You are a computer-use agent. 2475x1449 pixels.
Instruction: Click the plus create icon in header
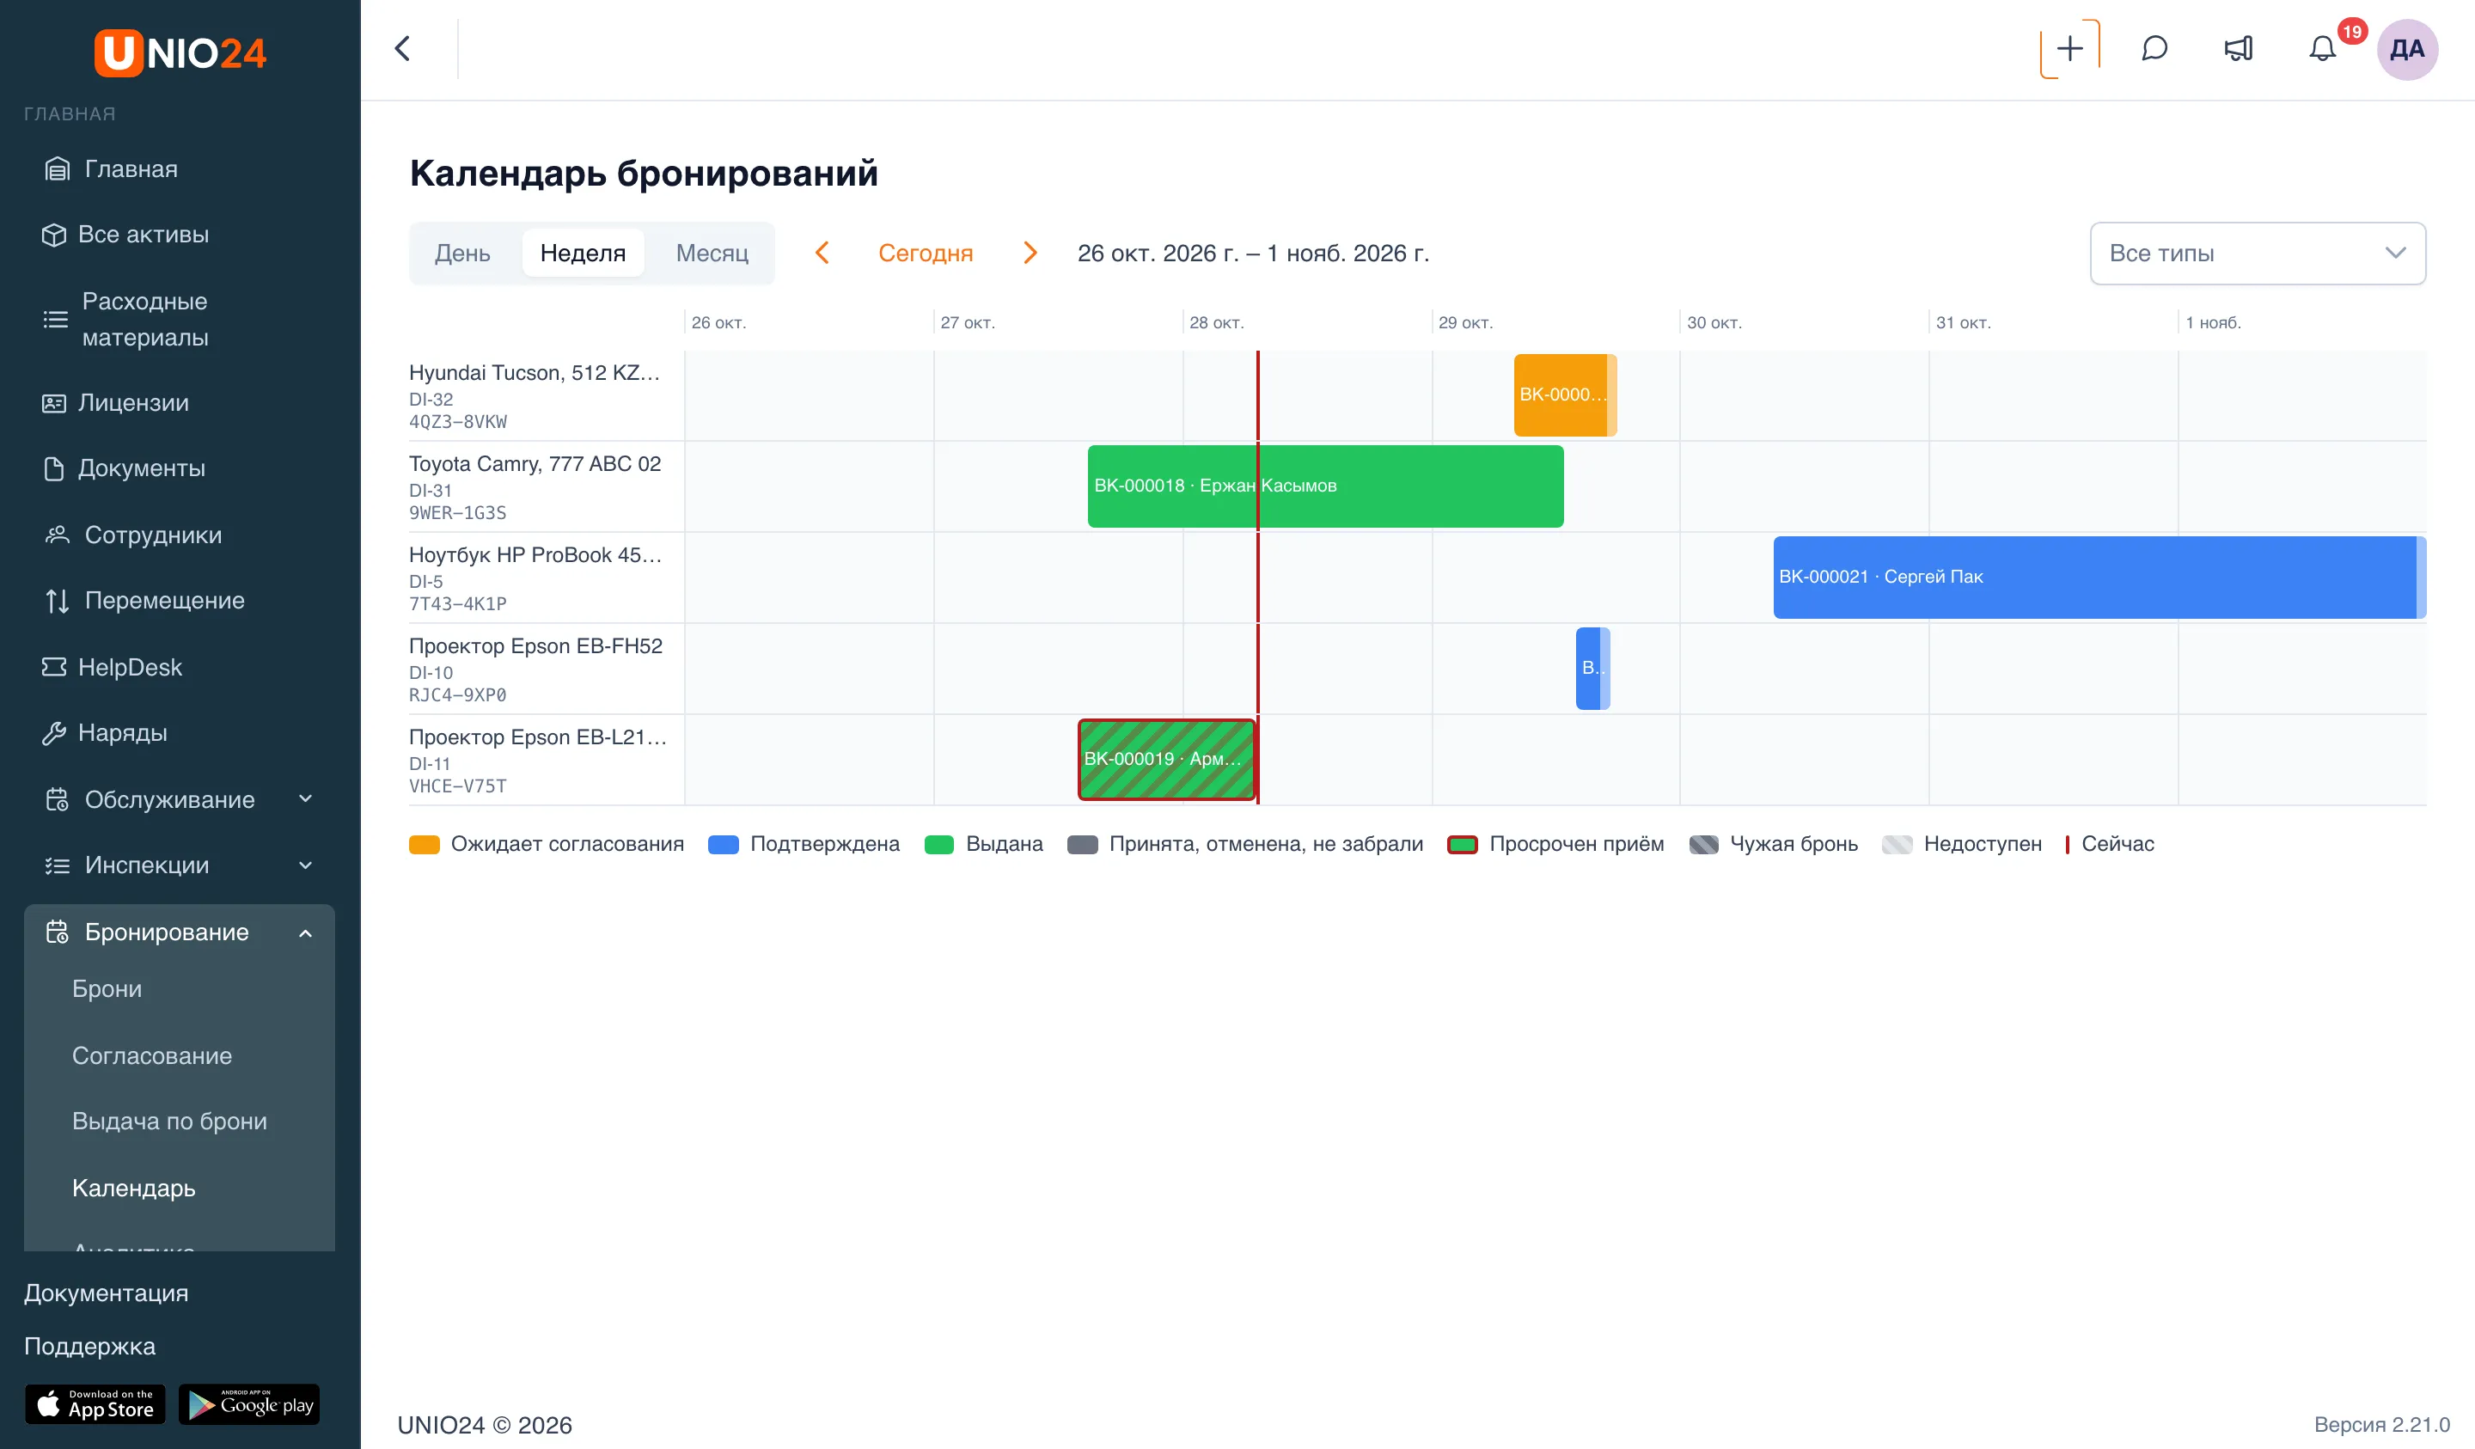pos(2069,48)
